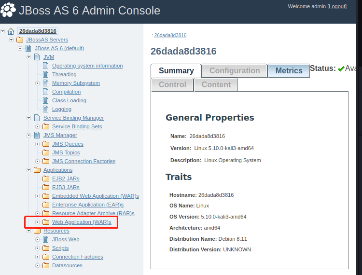Click the green Available status checkmark
The height and width of the screenshot is (275, 362).
[341, 69]
